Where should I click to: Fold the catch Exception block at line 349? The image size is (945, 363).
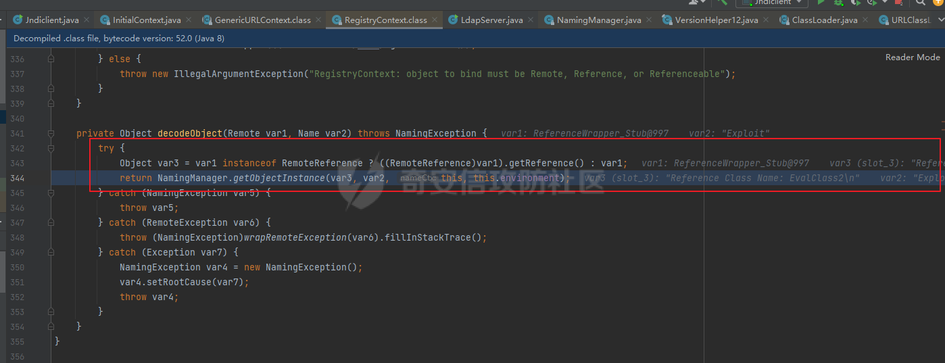(x=51, y=253)
